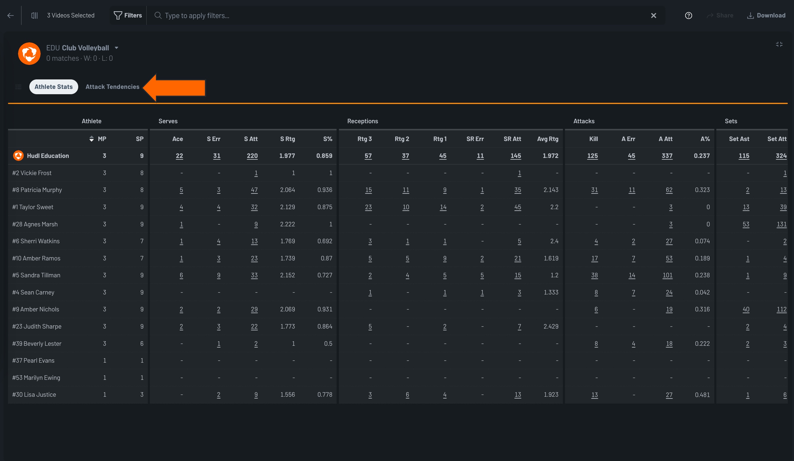Open Patricia Murphy's attack attempts 62
The width and height of the screenshot is (794, 461).
click(669, 190)
